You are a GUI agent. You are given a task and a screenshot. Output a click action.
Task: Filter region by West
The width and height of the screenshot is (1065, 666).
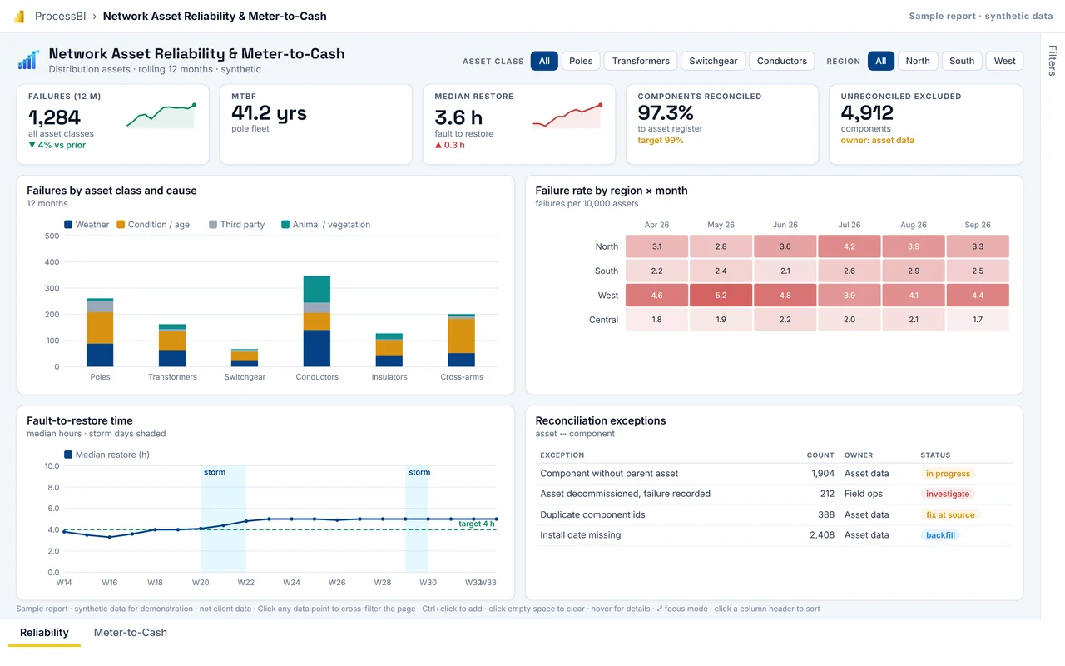(1005, 61)
